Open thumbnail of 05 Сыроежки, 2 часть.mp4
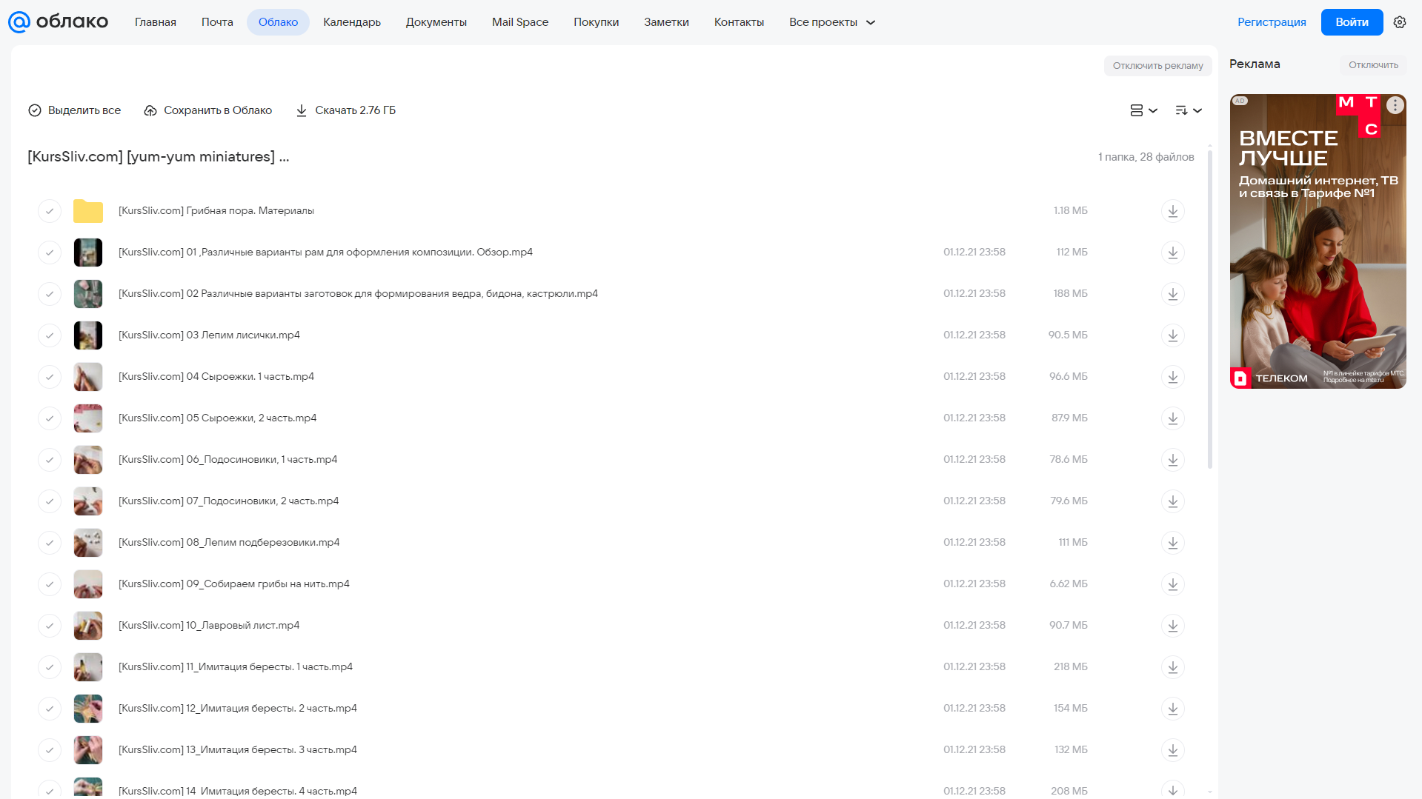The image size is (1422, 799). 88,418
